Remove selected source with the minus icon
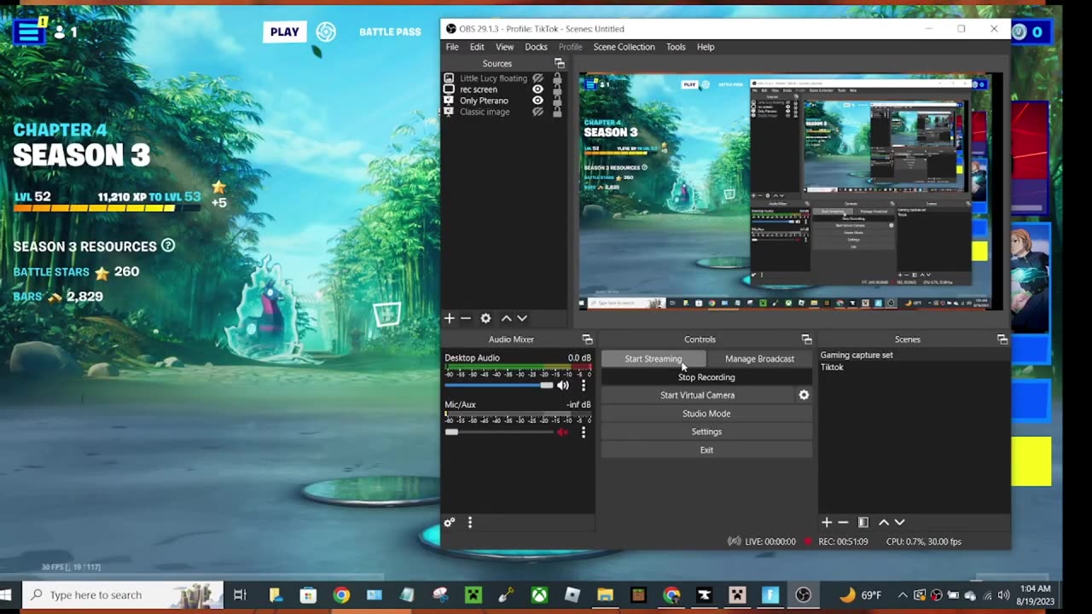Screen dimensions: 1092x614 pyautogui.click(x=466, y=318)
